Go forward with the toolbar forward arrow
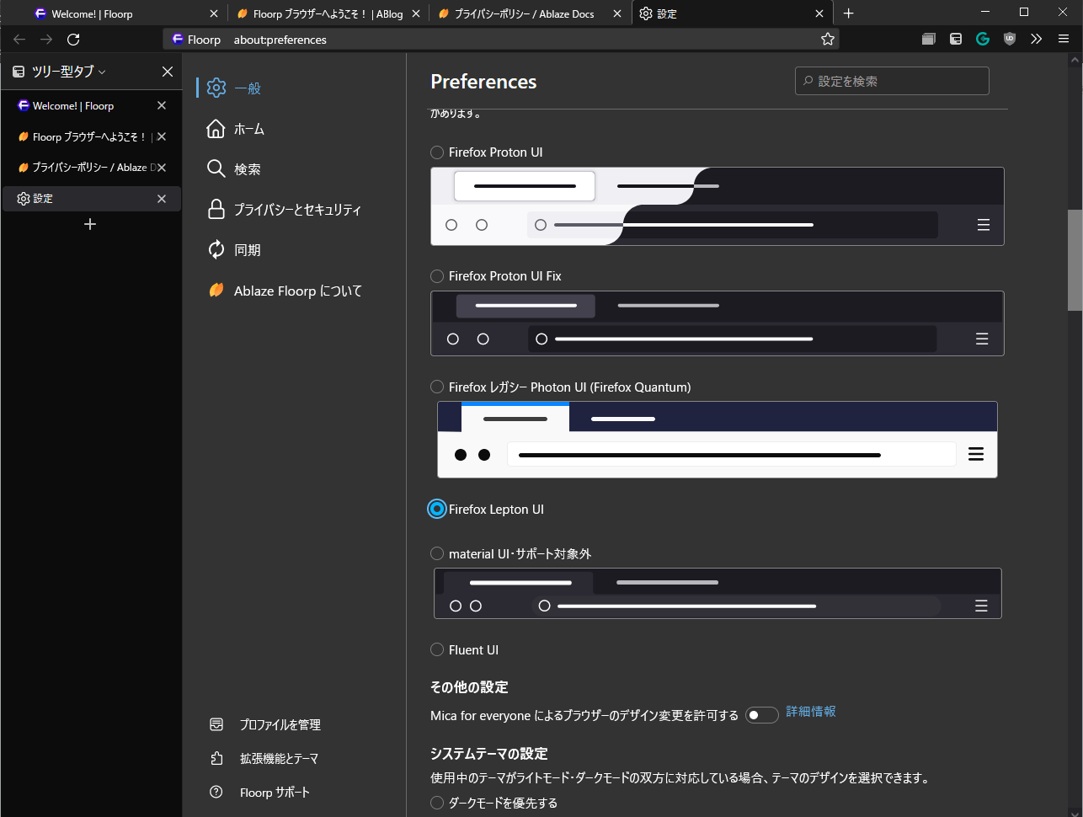 (46, 40)
